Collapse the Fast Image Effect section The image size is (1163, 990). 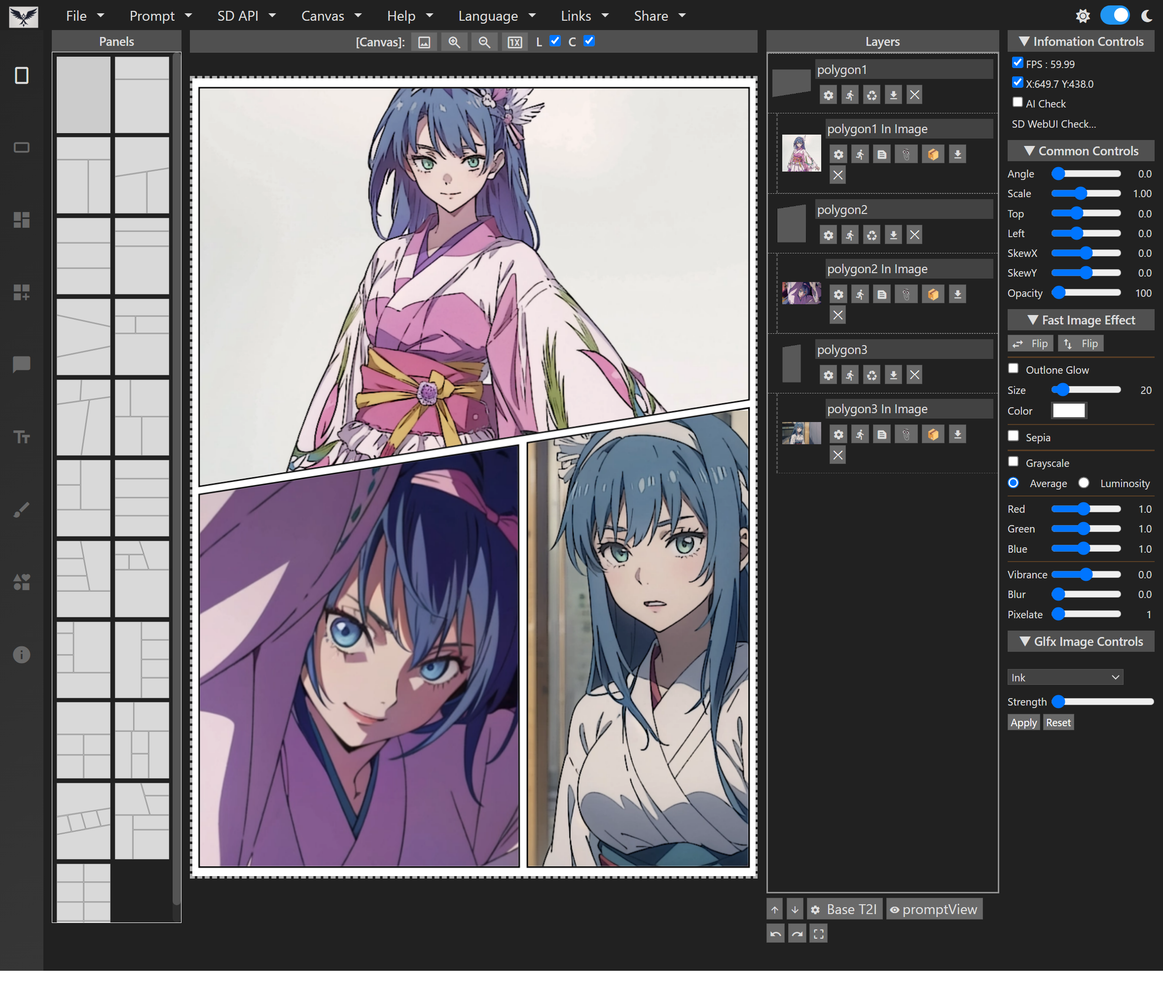(1081, 320)
